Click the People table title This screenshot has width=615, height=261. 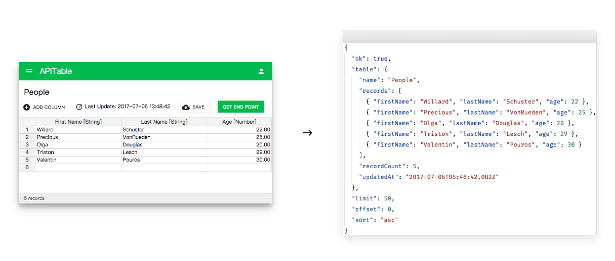36,92
